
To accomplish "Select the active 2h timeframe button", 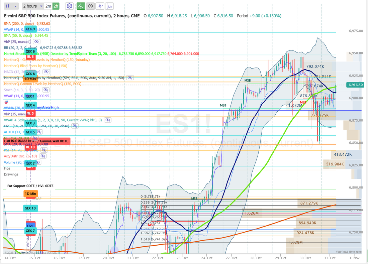I will click(56, 6).
